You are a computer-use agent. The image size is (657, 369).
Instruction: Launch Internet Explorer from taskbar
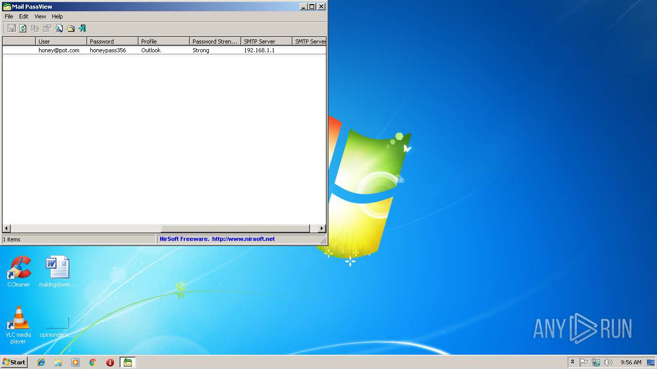coord(41,362)
